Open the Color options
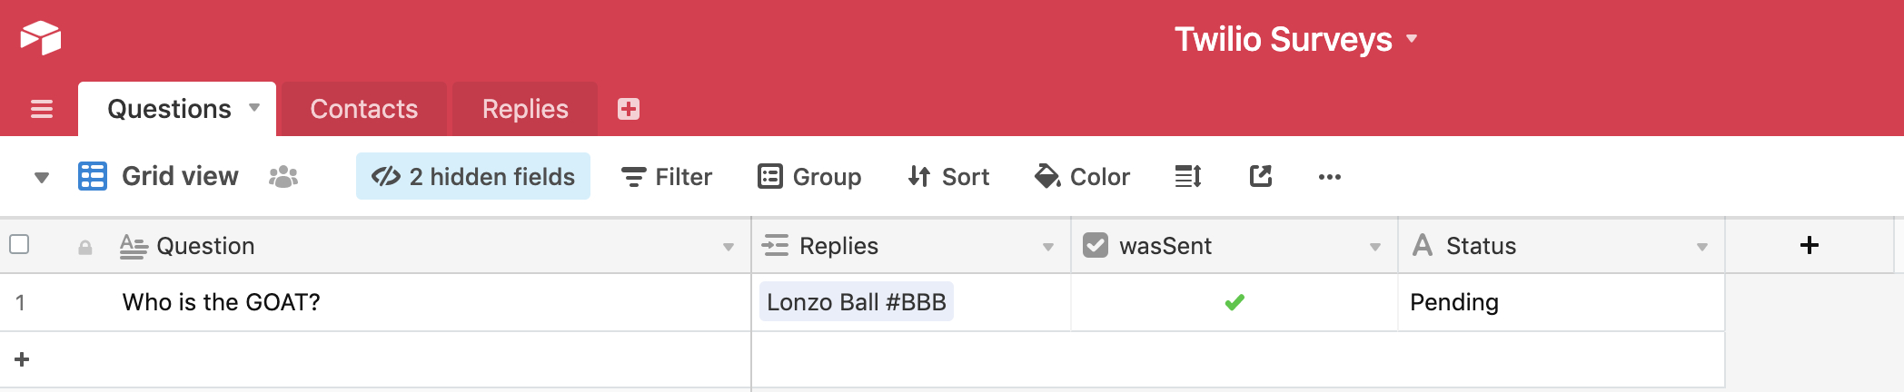 (x=1082, y=177)
